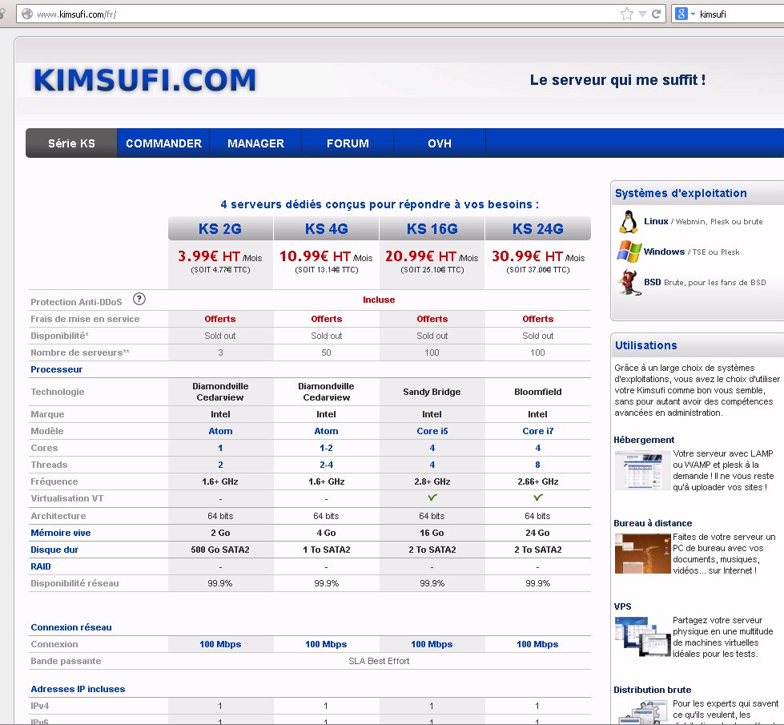Image resolution: width=784 pixels, height=725 pixels.
Task: Select the KS 16G server column header
Action: pyautogui.click(x=432, y=228)
